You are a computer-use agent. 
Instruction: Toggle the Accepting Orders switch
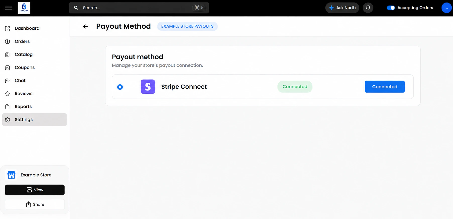pos(391,8)
